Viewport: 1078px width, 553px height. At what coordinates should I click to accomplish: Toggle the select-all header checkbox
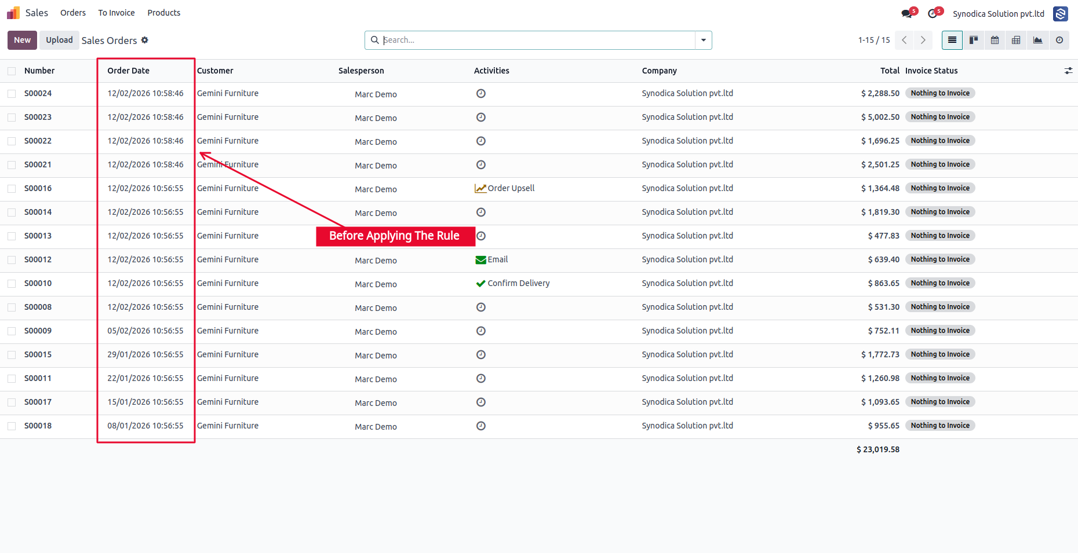click(12, 71)
